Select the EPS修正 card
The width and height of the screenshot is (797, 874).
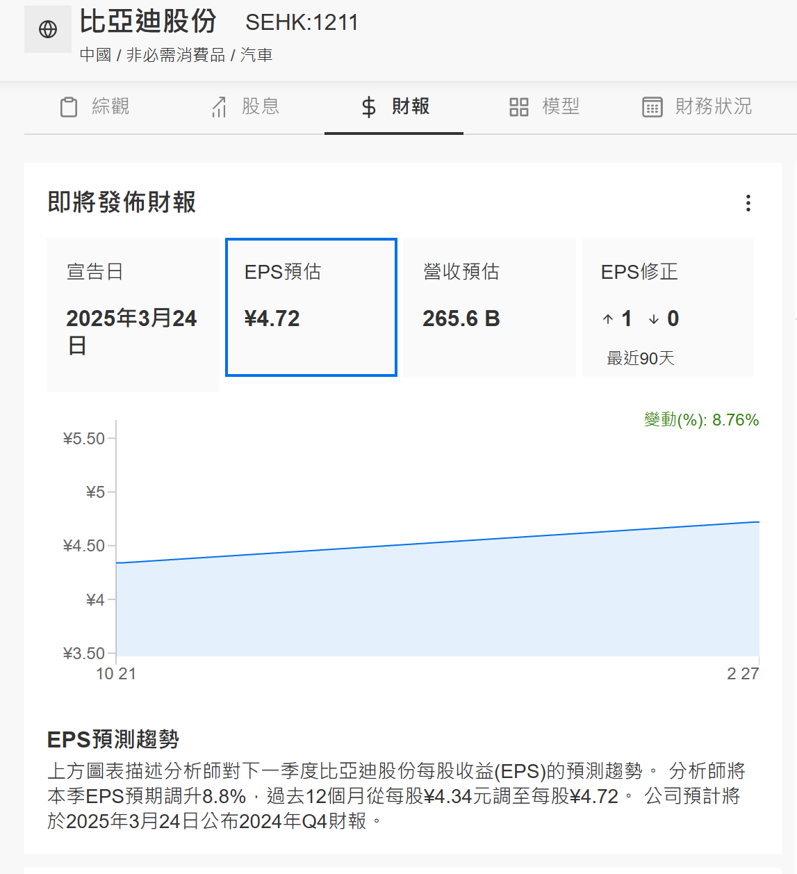click(668, 307)
